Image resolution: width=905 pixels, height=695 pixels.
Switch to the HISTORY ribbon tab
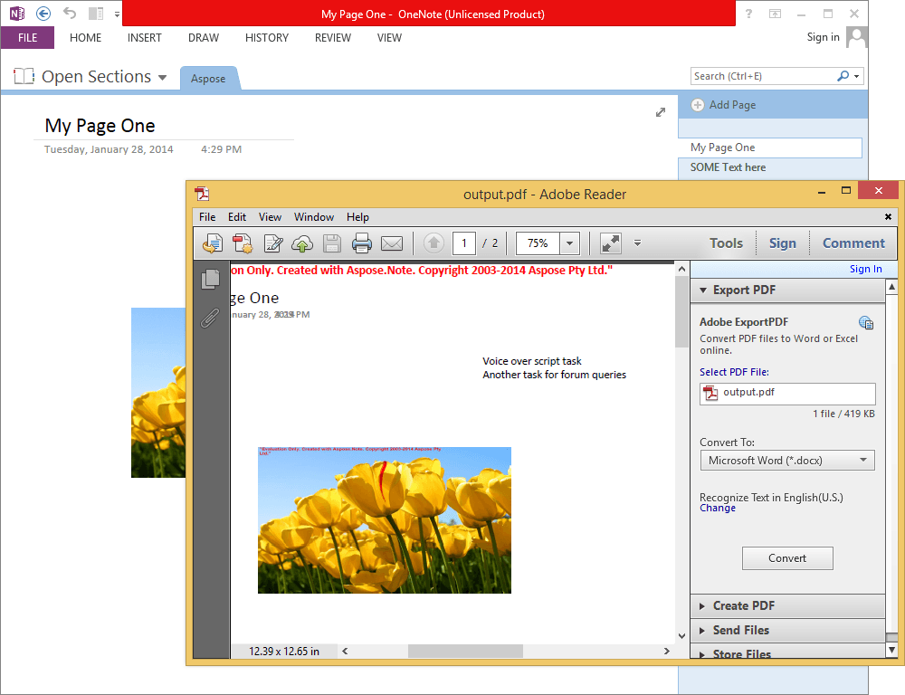(267, 37)
